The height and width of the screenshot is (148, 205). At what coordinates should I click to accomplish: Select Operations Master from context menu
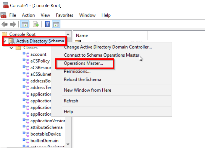point(83,63)
